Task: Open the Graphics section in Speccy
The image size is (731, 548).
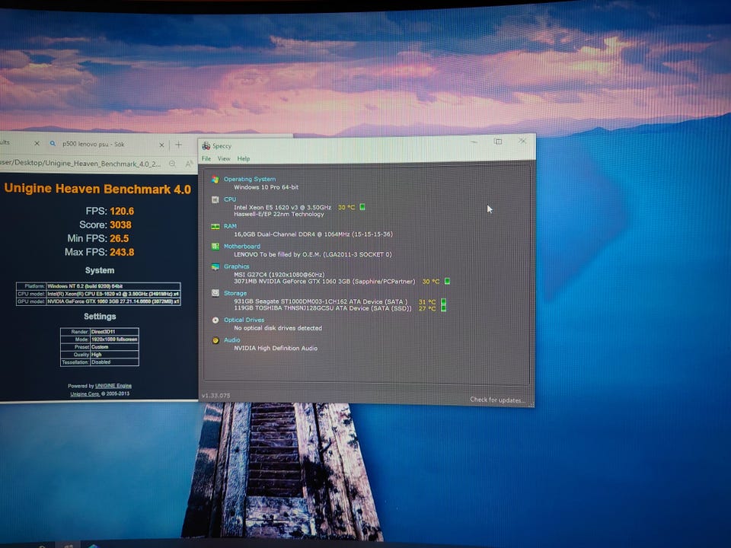Action: tap(236, 266)
